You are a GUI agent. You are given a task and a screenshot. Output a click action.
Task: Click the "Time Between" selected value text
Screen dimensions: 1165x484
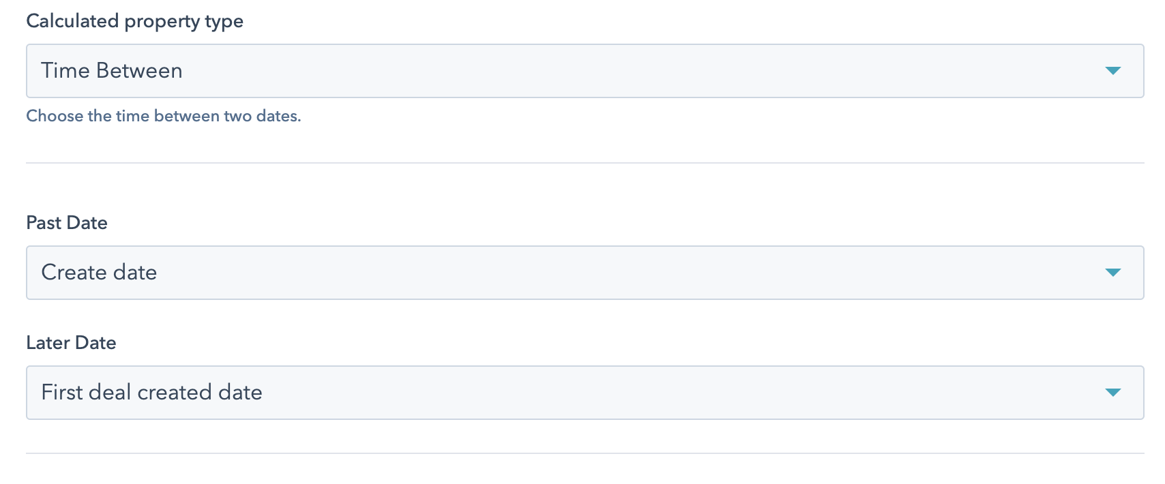[111, 71]
